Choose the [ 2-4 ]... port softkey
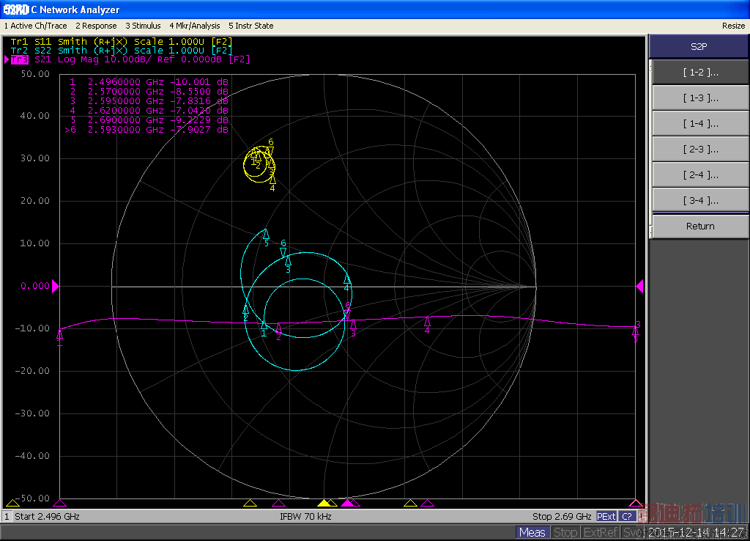 pyautogui.click(x=699, y=175)
